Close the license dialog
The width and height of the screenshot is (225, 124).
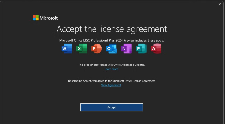coord(220,4)
